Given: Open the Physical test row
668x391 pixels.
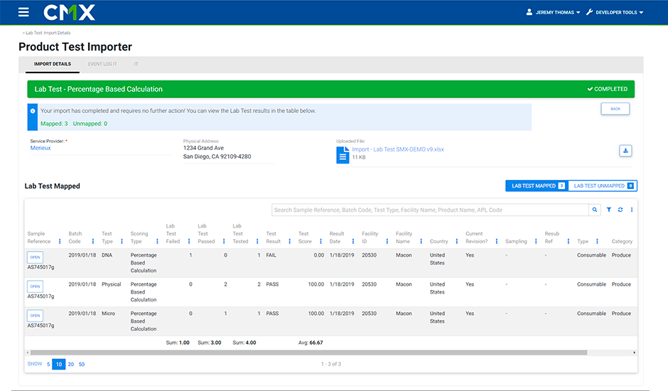Looking at the screenshot, I should tap(35, 286).
